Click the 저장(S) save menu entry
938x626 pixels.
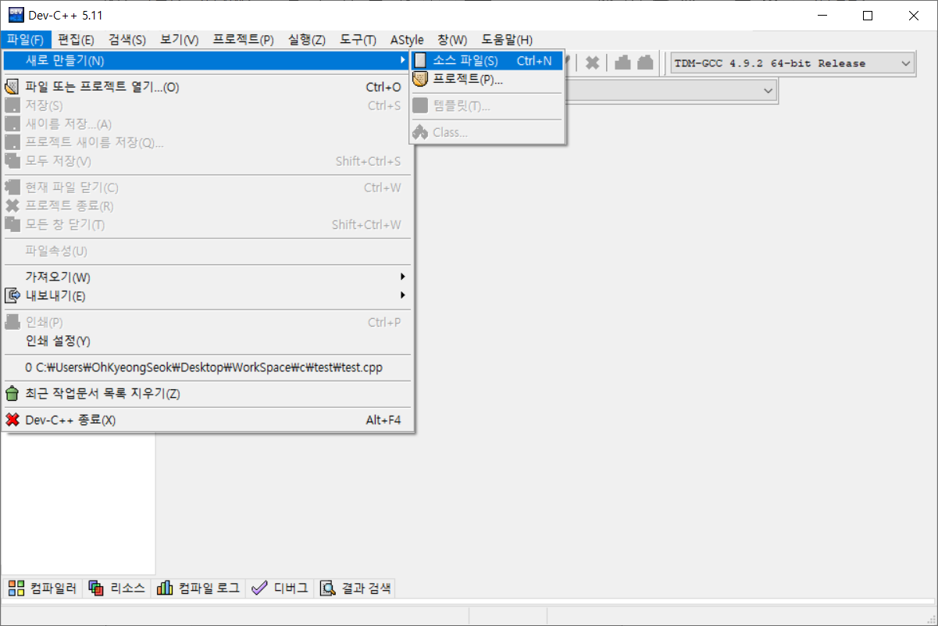pyautogui.click(x=208, y=106)
